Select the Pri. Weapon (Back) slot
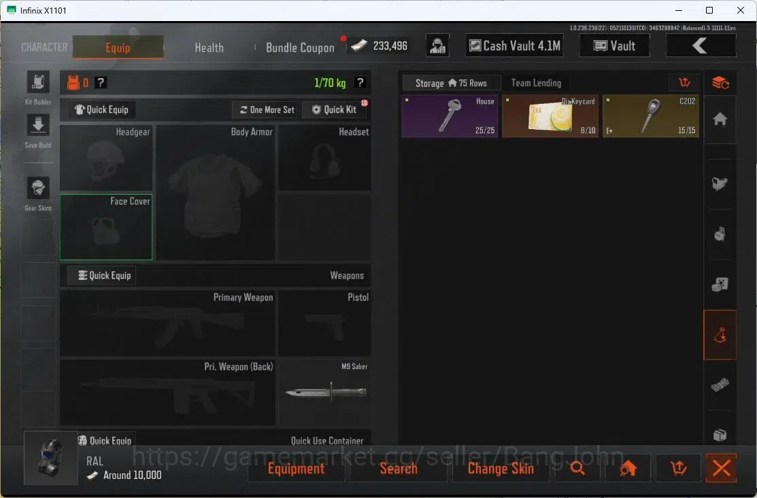Screen dimensions: 757x498 tap(167, 393)
